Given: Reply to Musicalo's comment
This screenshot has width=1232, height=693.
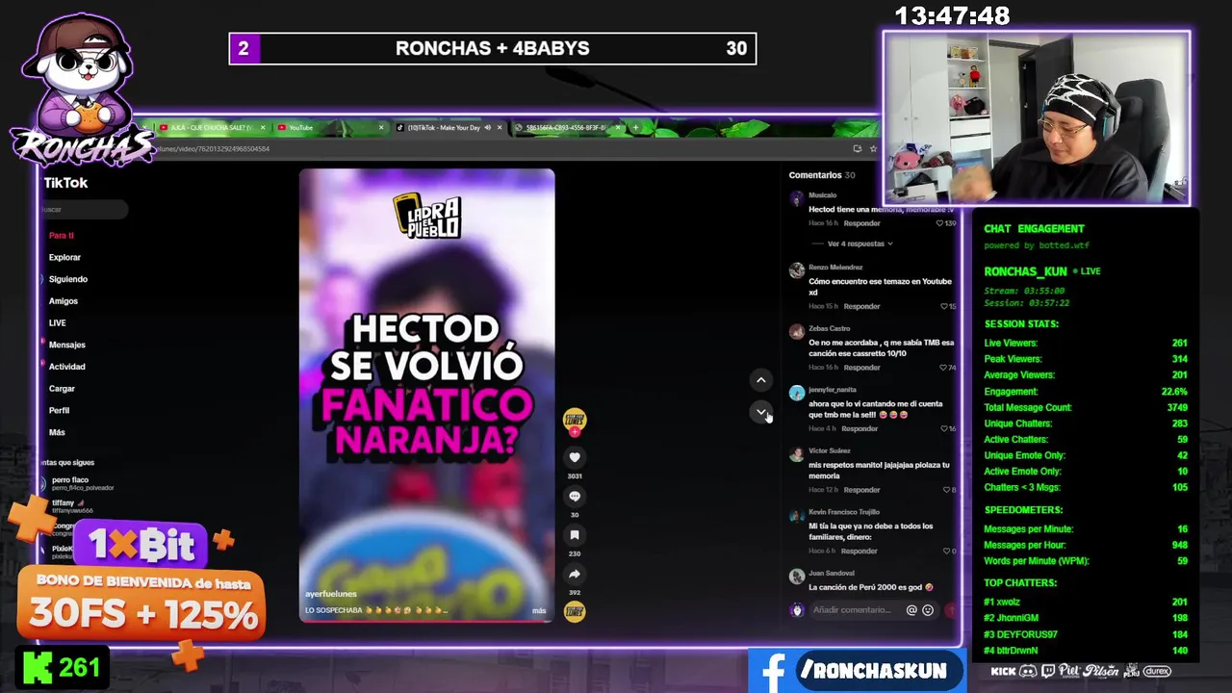Looking at the screenshot, I should click(x=861, y=223).
